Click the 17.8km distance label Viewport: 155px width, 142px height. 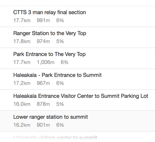click(22, 41)
